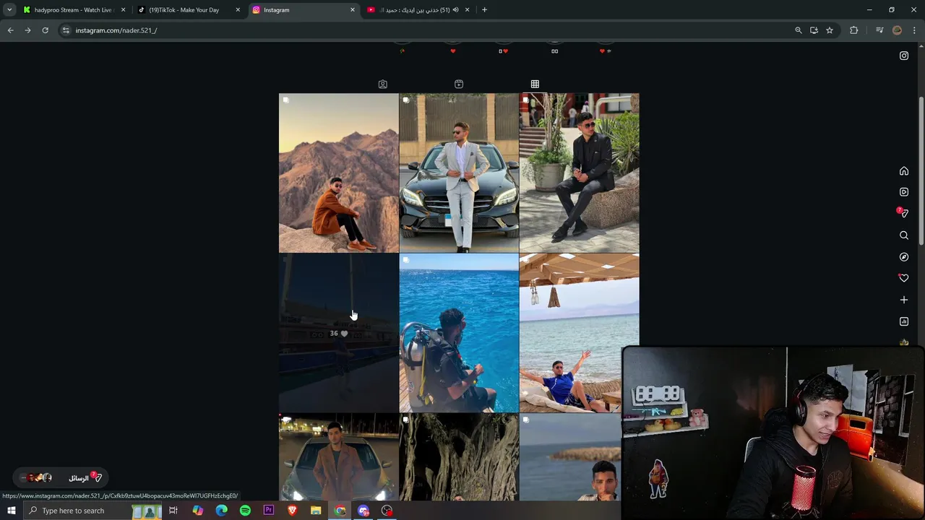The height and width of the screenshot is (520, 925).
Task: Open a new browser tab
Action: coord(484,10)
